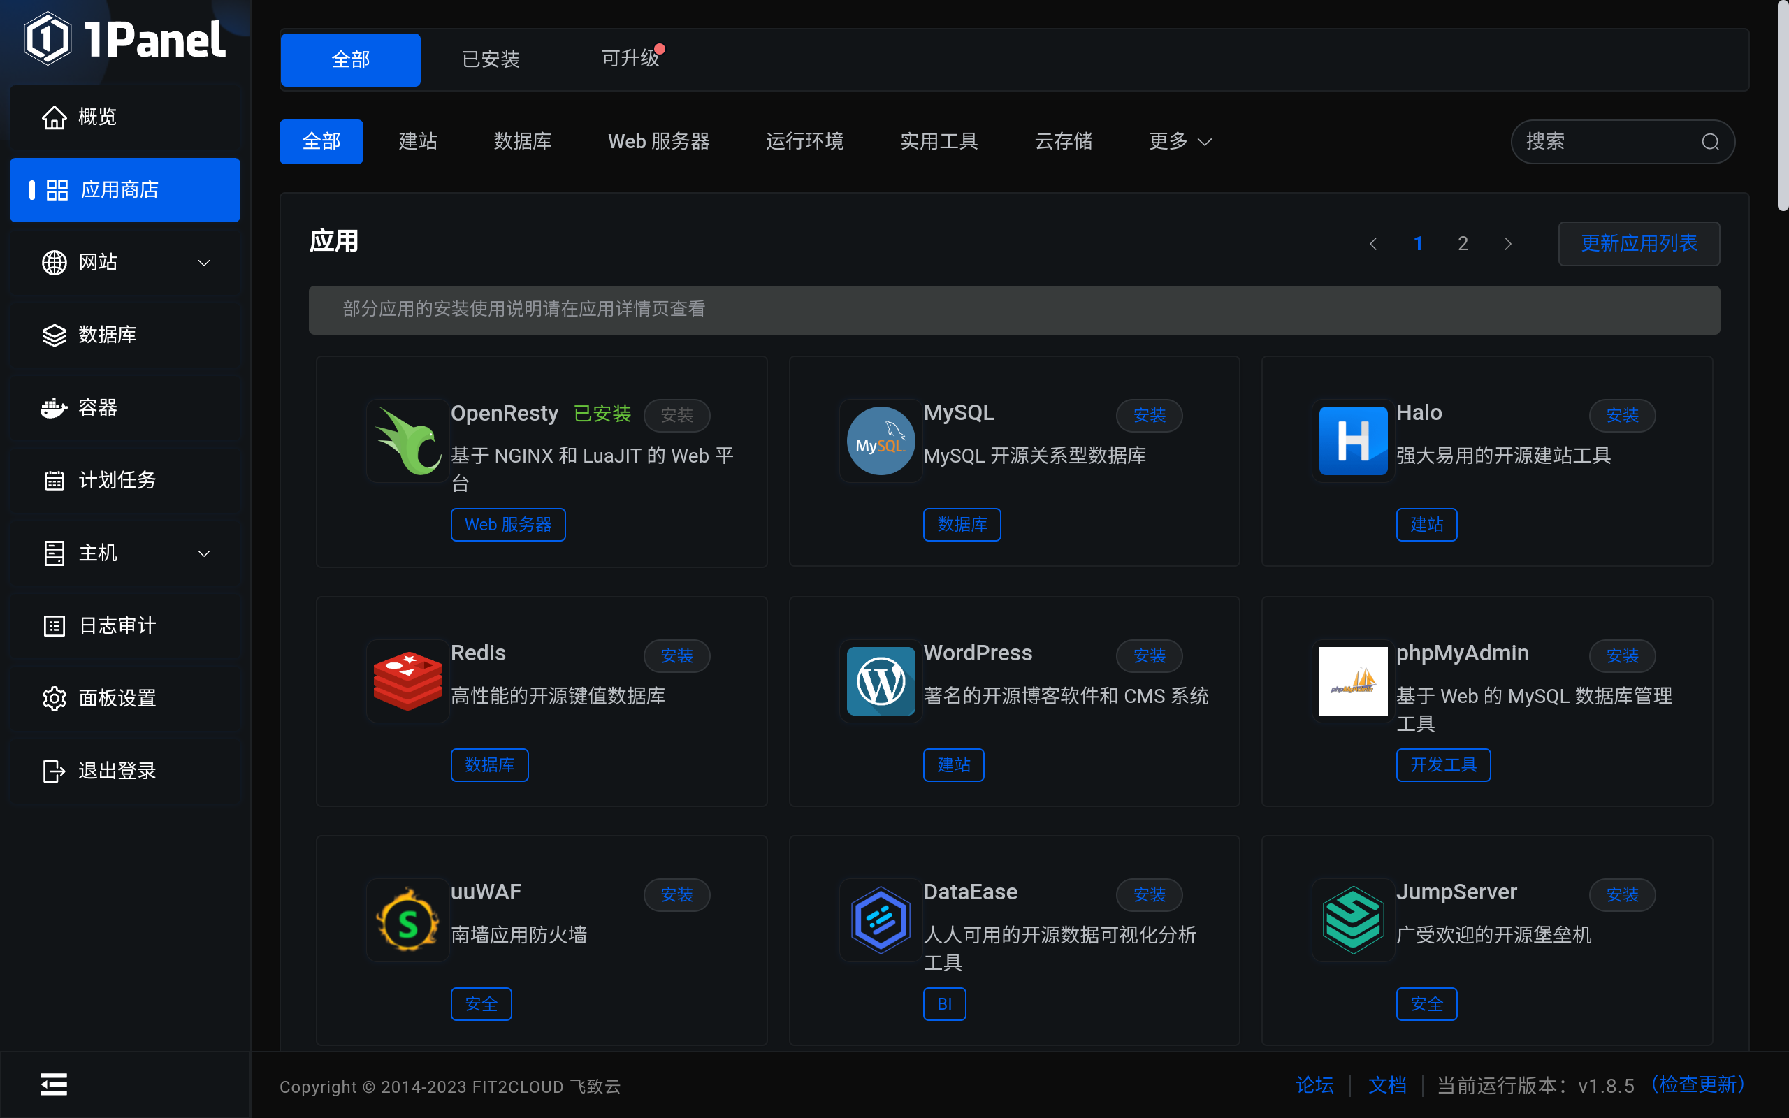
Task: Open the 文档 documentation link
Action: point(1387,1085)
